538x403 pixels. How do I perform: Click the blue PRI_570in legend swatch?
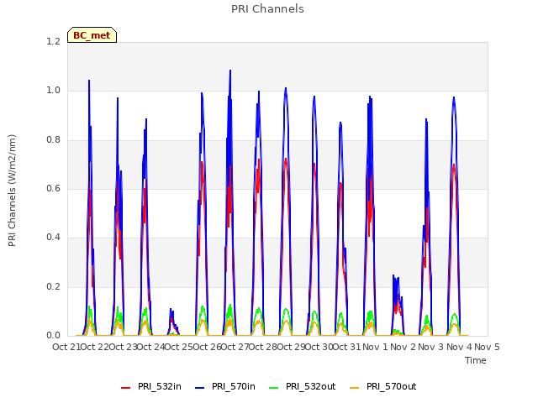pyautogui.click(x=200, y=388)
